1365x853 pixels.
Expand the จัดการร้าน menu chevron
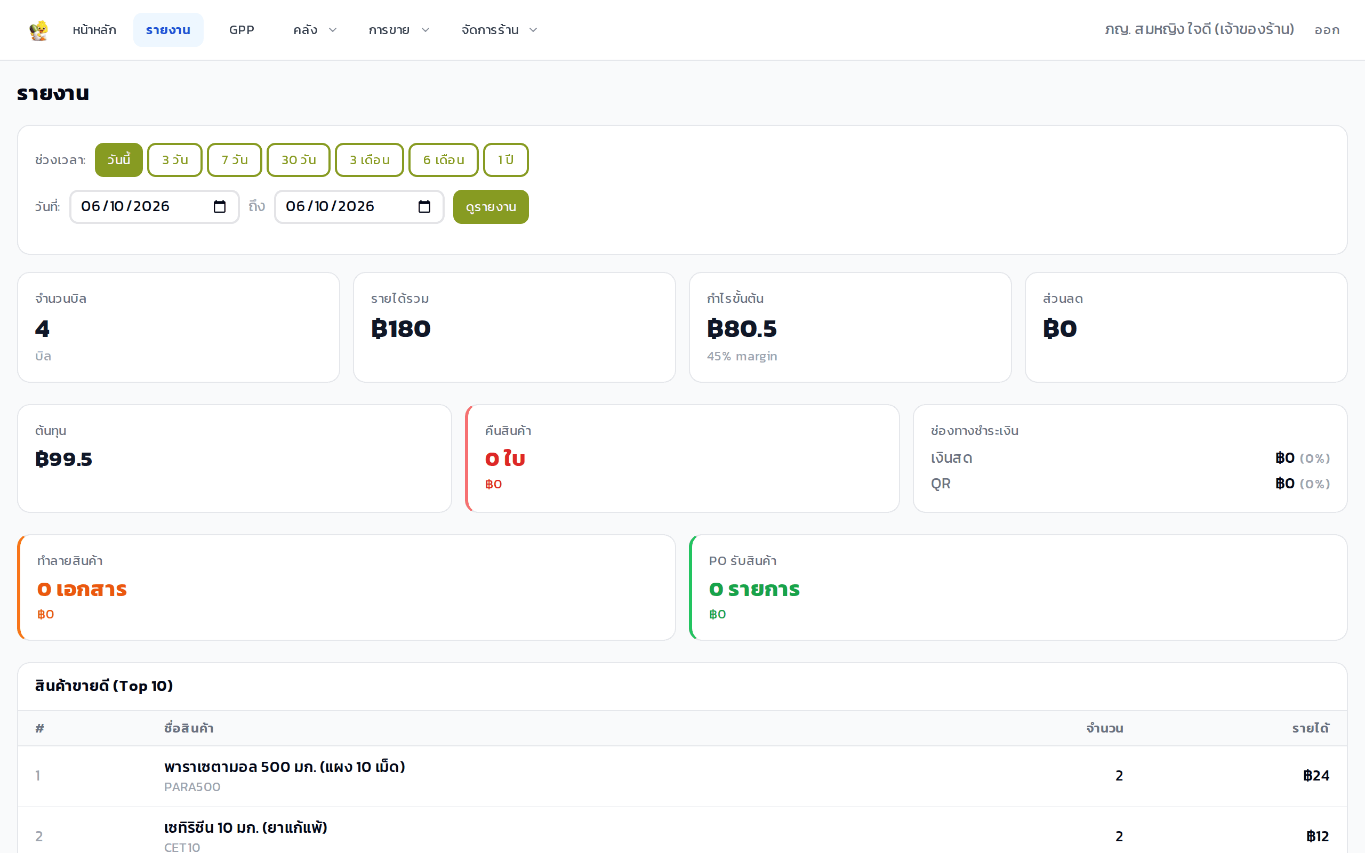[533, 30]
